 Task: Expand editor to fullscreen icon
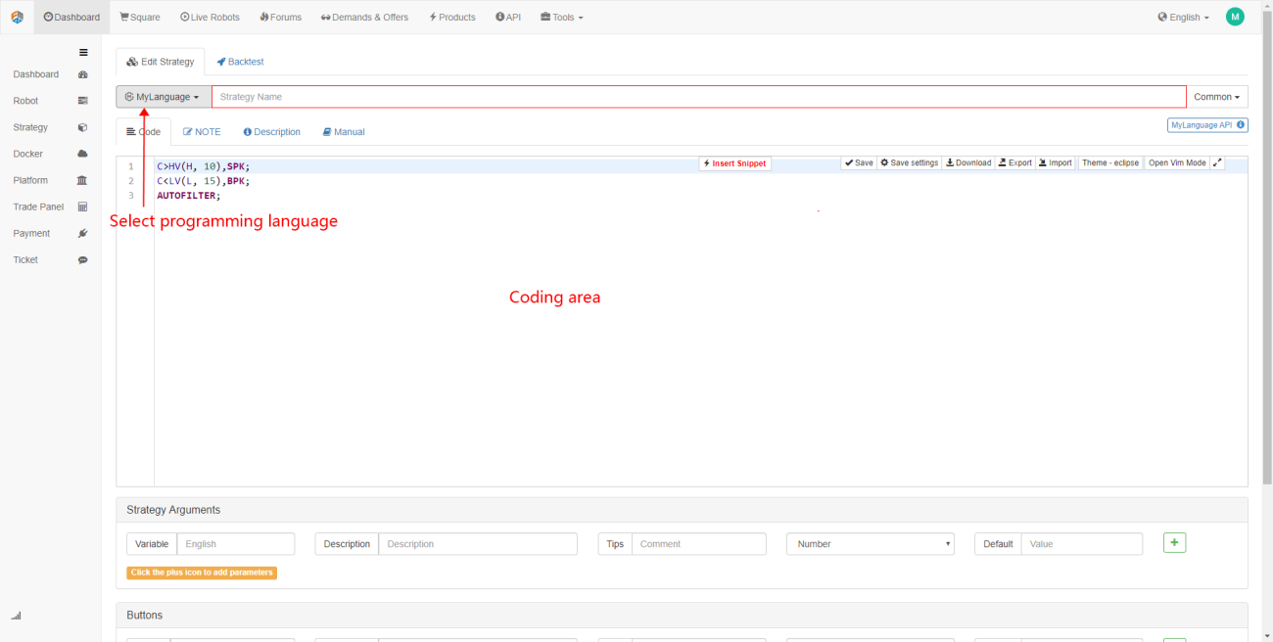1217,162
